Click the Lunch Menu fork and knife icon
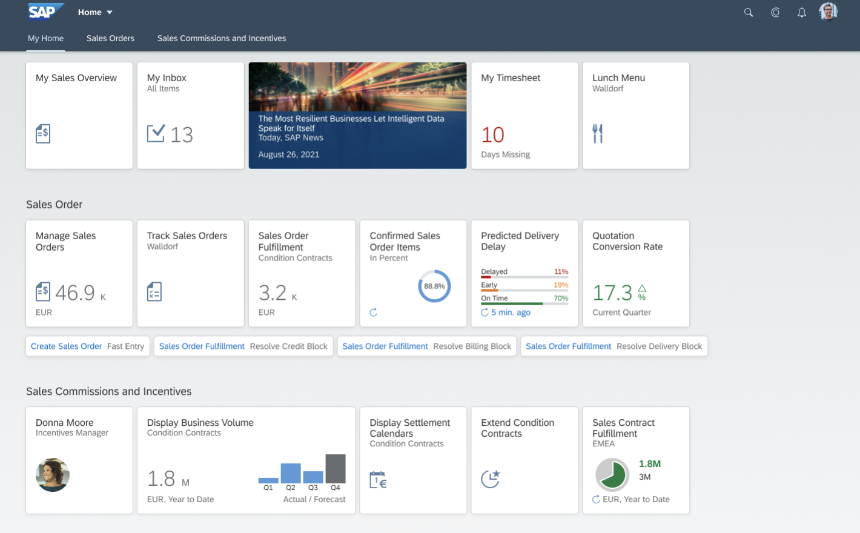 (x=598, y=133)
